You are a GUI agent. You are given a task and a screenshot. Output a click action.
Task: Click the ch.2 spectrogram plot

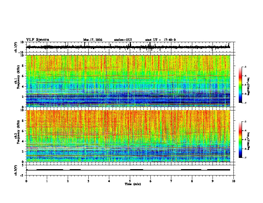point(128,136)
